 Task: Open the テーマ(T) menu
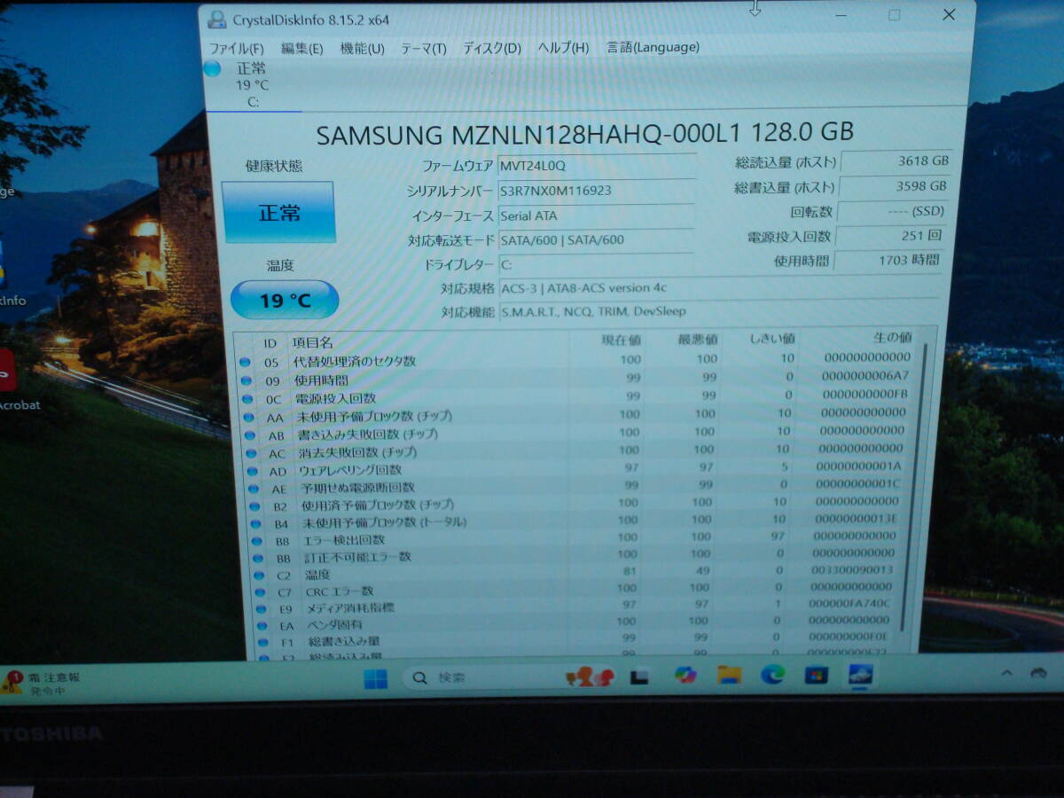tap(423, 48)
